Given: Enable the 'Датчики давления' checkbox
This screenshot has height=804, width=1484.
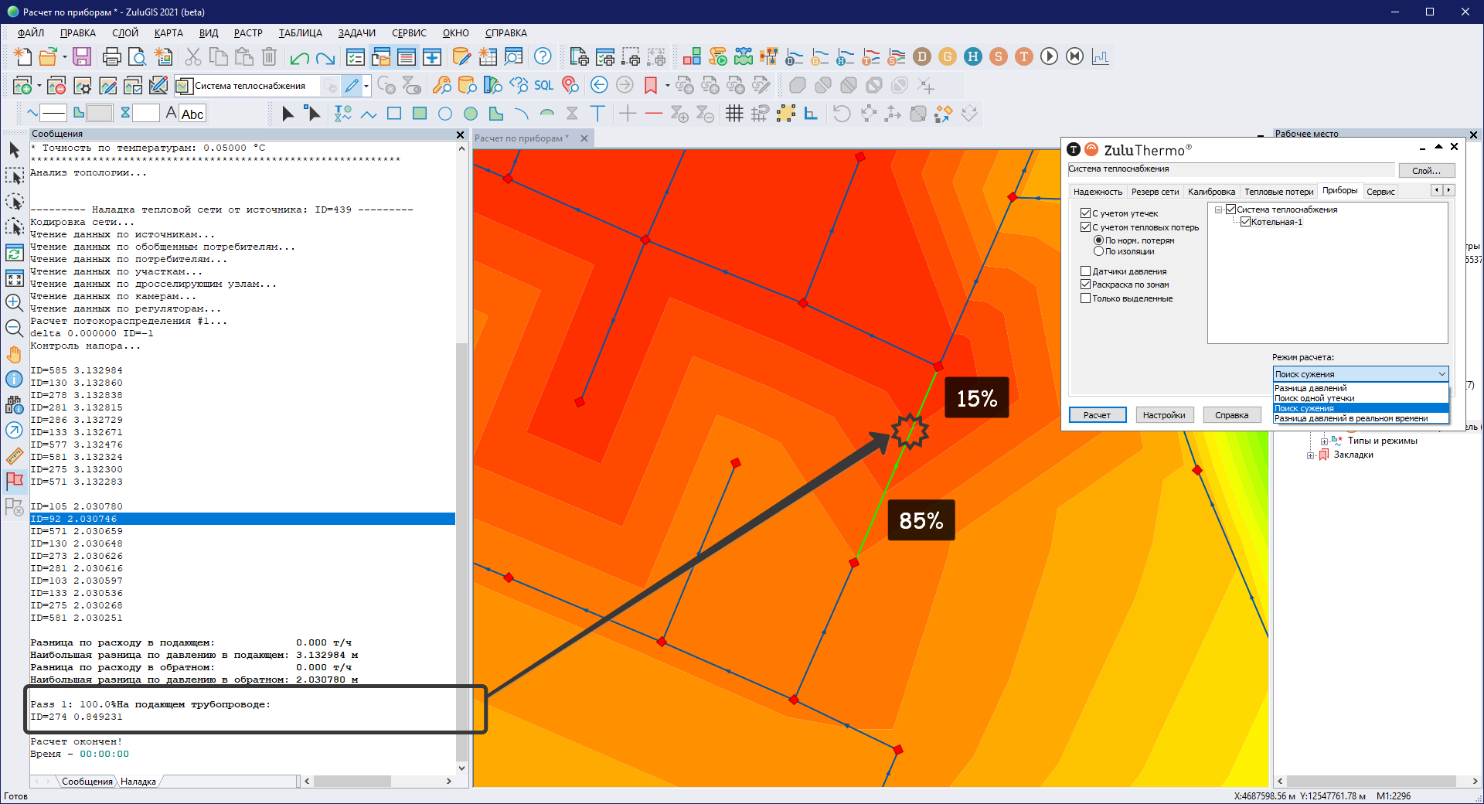Looking at the screenshot, I should pos(1085,271).
